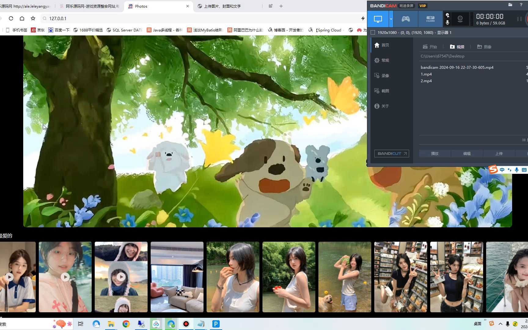
Task: Open Sogou input bar soft keyboard icon
Action: [x=524, y=170]
